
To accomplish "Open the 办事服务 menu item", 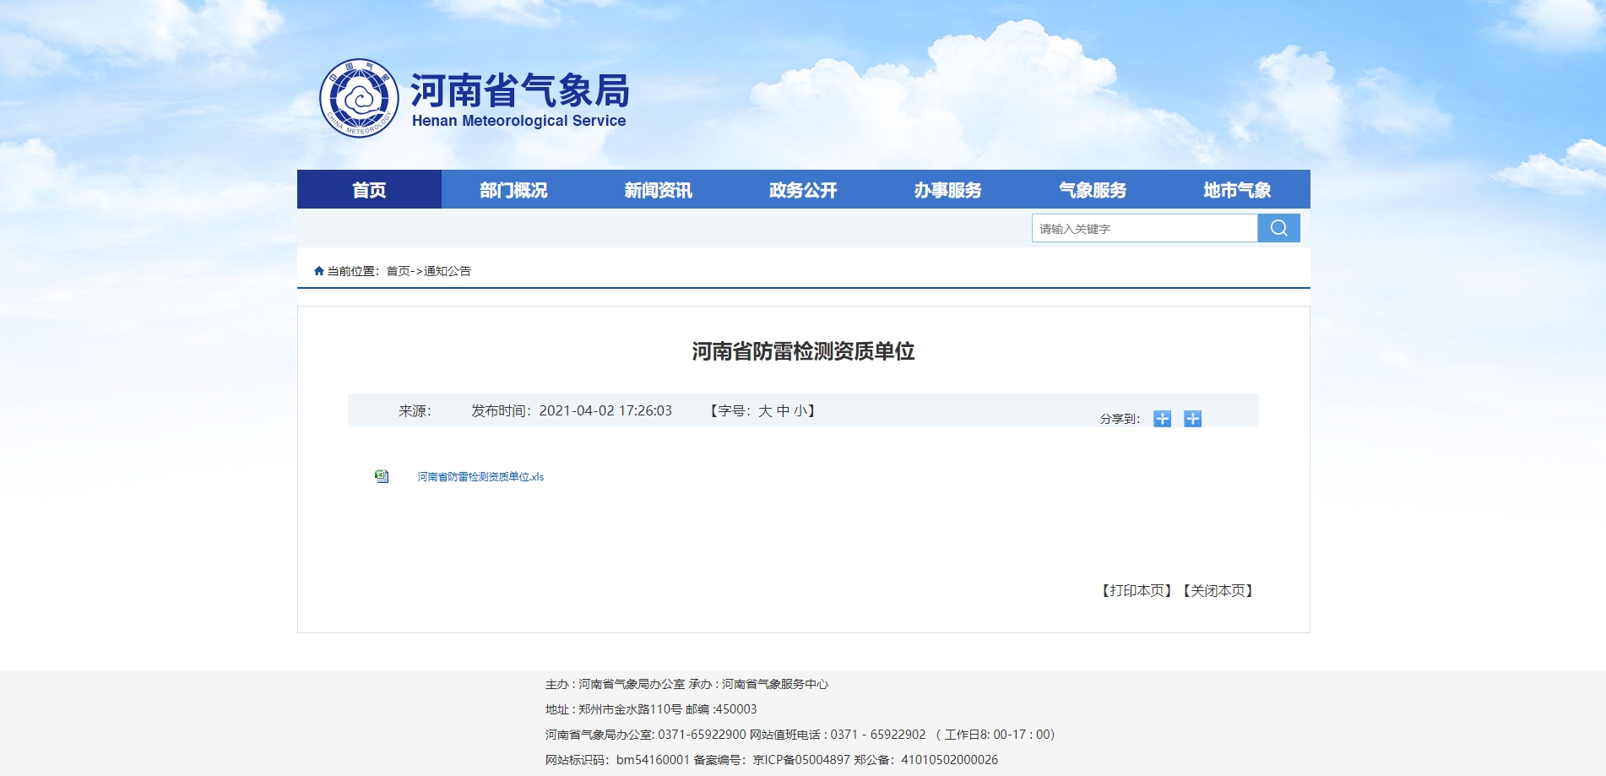I will click(x=947, y=190).
